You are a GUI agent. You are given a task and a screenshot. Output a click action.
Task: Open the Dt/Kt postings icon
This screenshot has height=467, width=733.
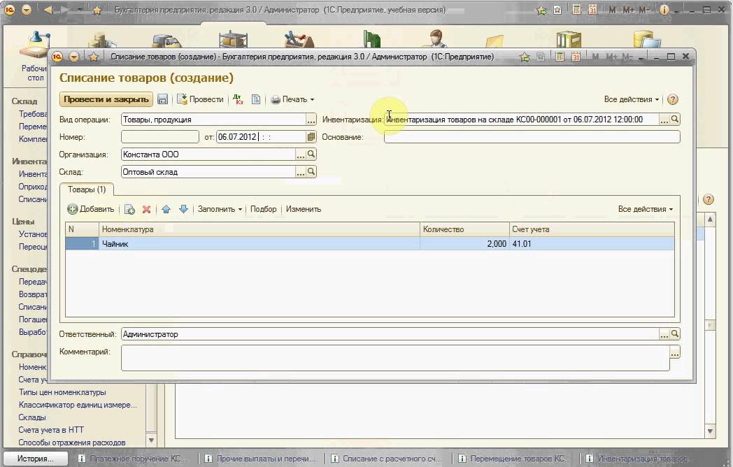[x=239, y=99]
